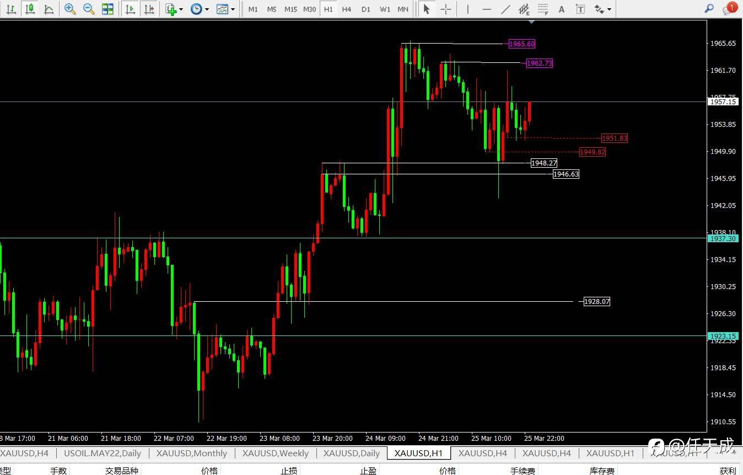Pick the vertical line drawing tool
The image size is (743, 475).
(x=468, y=9)
